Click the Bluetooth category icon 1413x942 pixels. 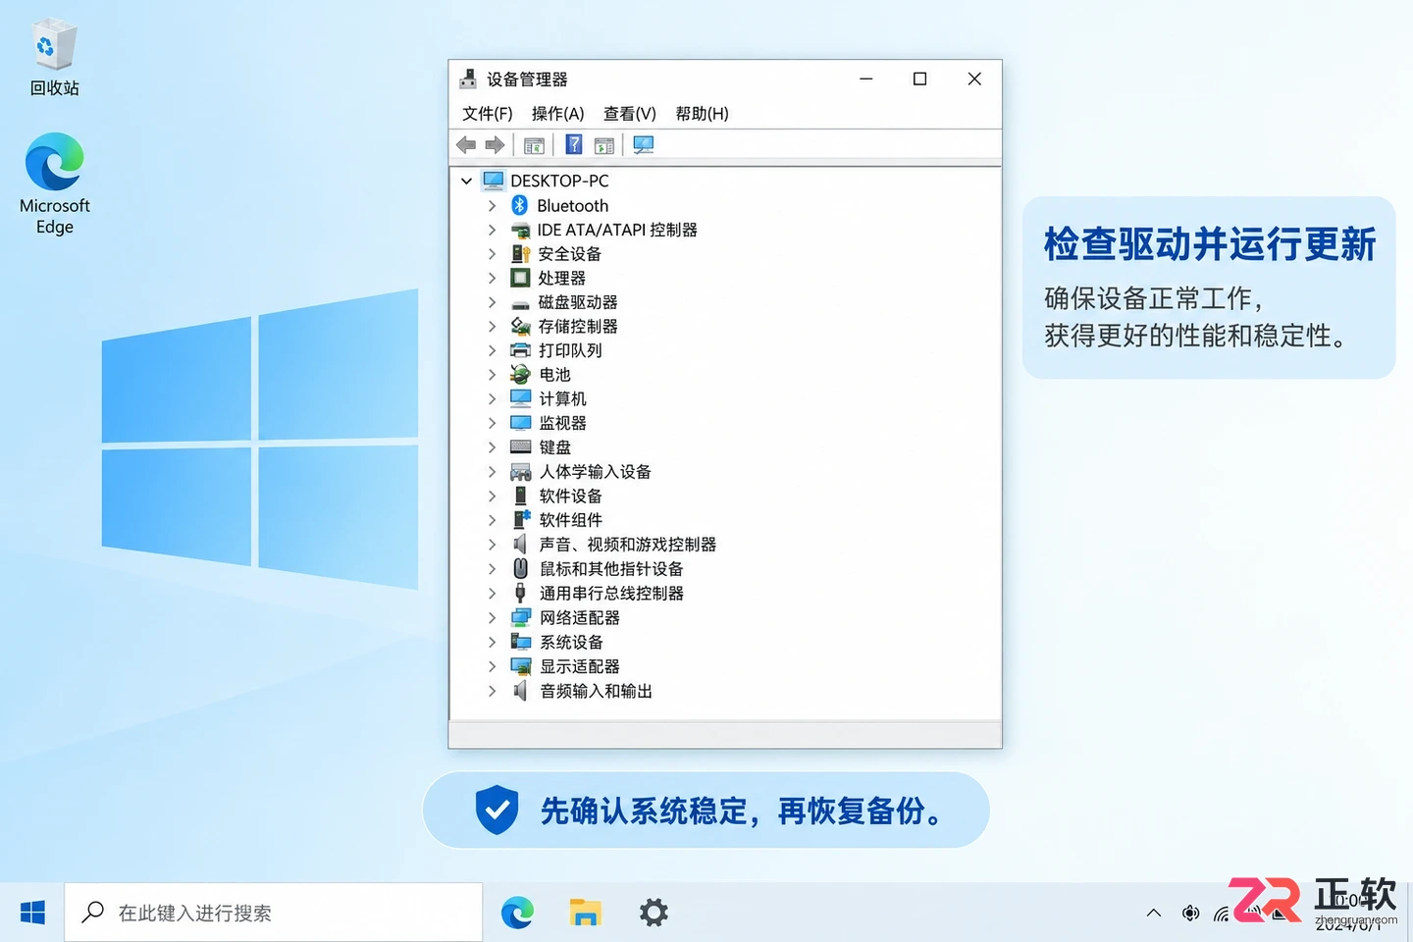[x=520, y=205]
